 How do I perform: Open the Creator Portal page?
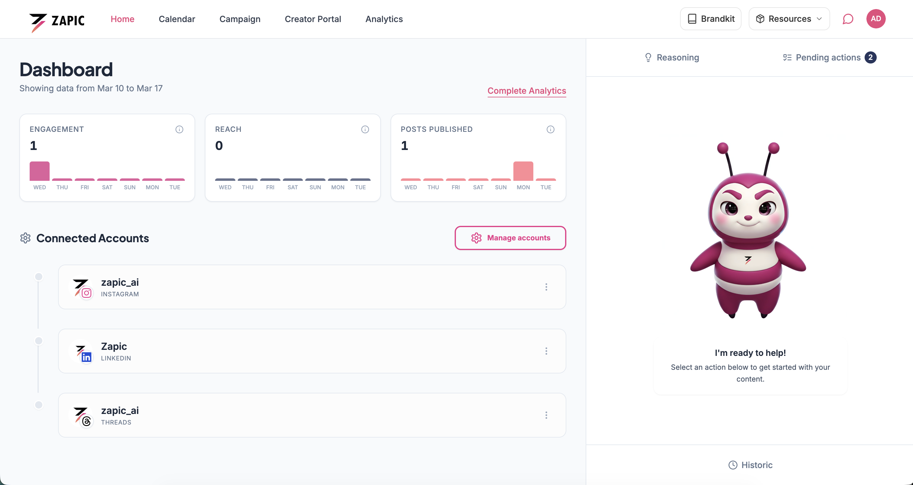pyautogui.click(x=313, y=19)
